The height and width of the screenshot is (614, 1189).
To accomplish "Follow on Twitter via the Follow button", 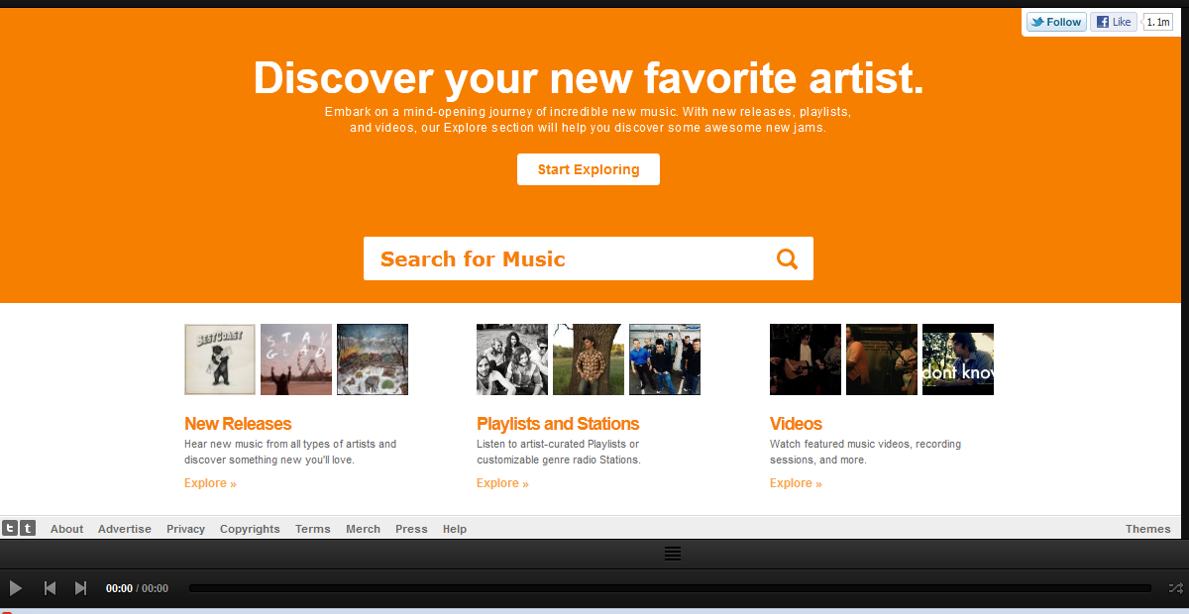I will click(x=1056, y=22).
